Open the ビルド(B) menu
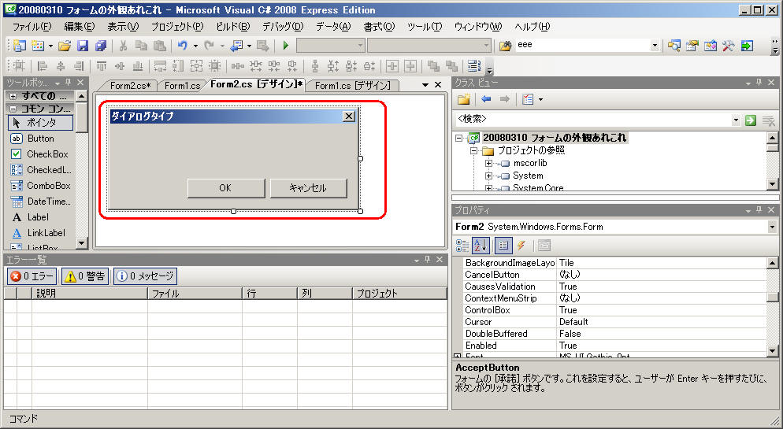 [232, 27]
